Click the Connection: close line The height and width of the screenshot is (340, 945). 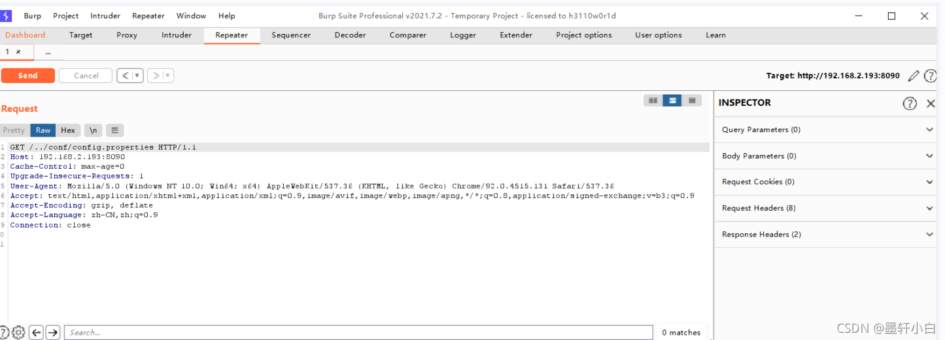tap(50, 225)
